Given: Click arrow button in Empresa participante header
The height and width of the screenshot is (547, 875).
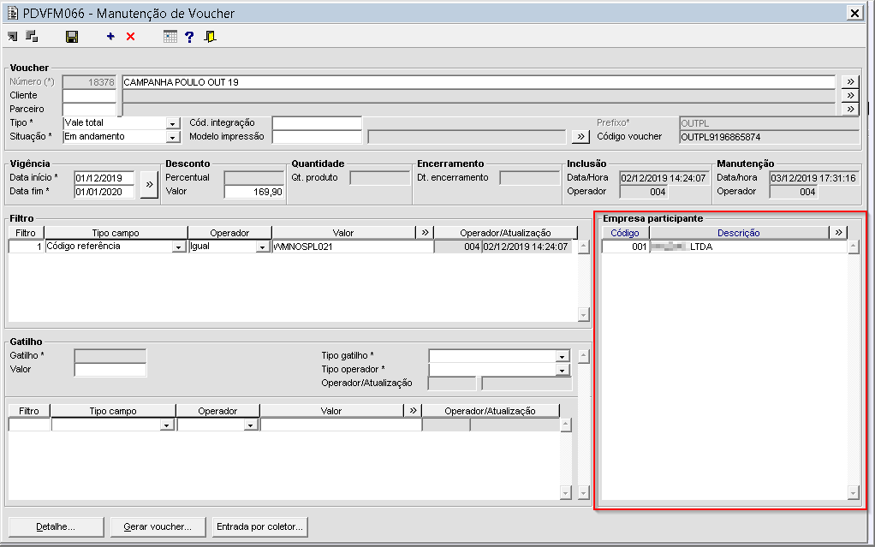Looking at the screenshot, I should click(x=838, y=232).
